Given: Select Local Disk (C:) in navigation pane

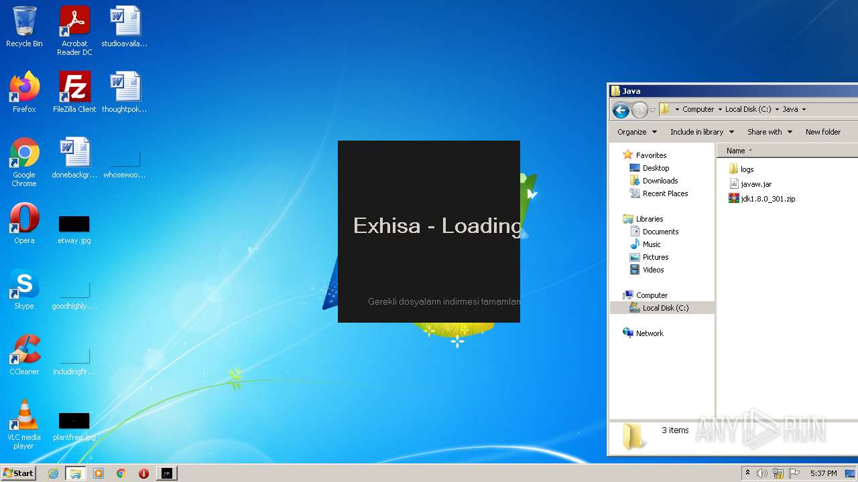Looking at the screenshot, I should coord(662,308).
